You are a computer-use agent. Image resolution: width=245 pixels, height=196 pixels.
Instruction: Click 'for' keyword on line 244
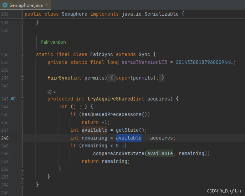63,107
